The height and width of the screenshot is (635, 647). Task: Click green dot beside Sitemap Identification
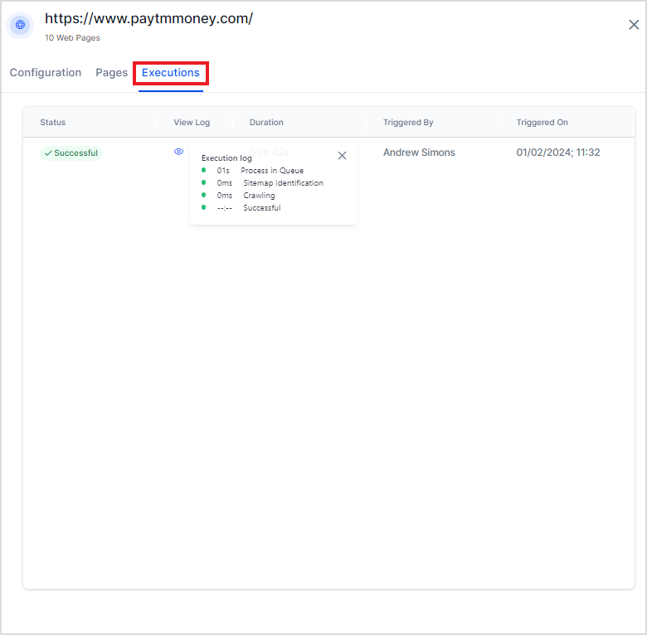(204, 182)
